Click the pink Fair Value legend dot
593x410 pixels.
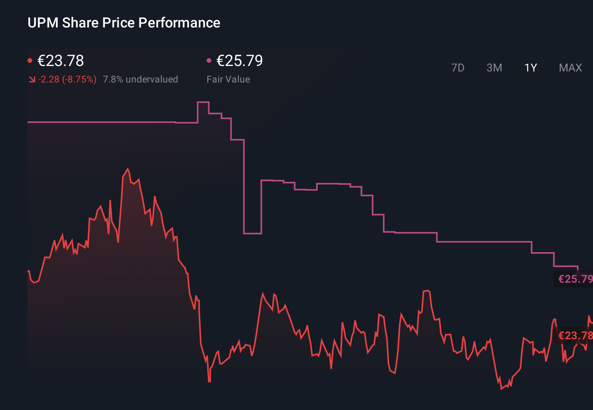[x=209, y=60]
